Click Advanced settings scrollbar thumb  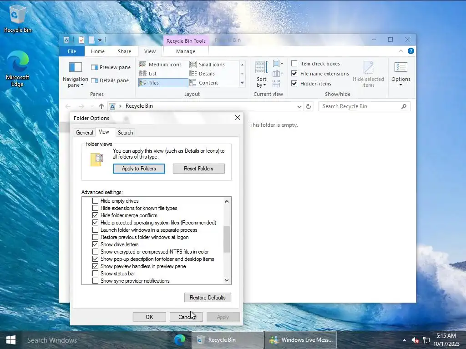coord(227,239)
